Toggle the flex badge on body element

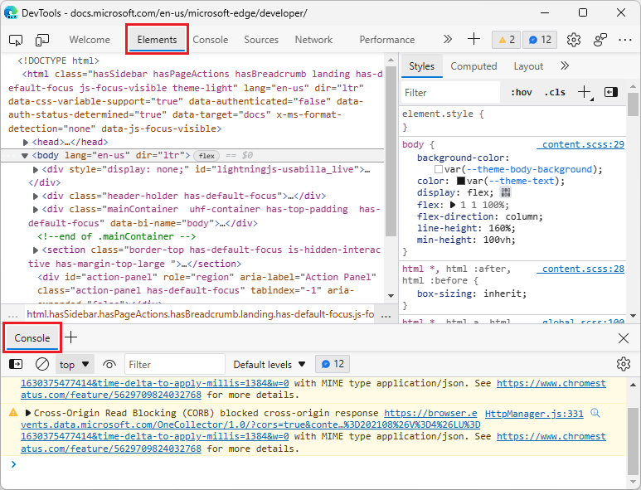point(206,156)
